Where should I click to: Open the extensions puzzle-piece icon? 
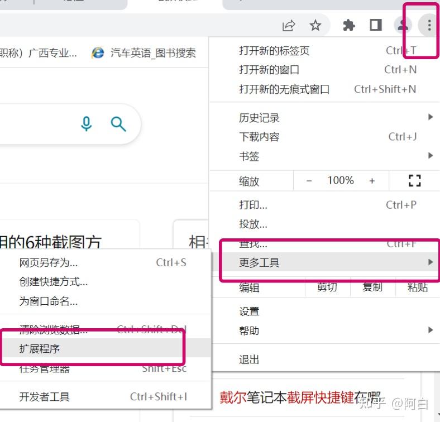click(349, 26)
